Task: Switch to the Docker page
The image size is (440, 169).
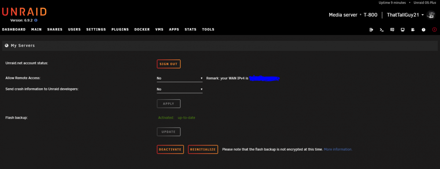Action: coord(142,29)
